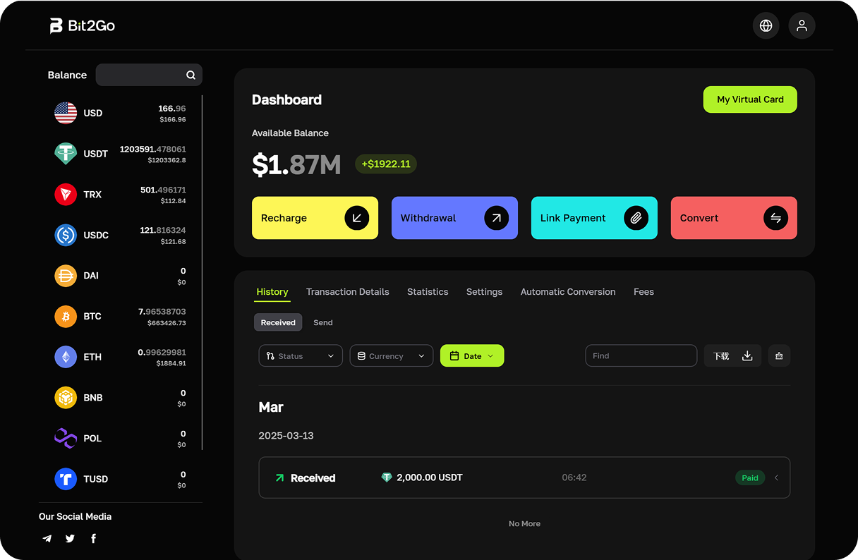Select the Send sub-tab
This screenshot has height=560, width=858.
coord(323,322)
